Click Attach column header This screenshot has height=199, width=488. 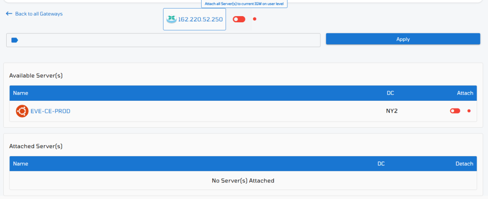coord(465,93)
